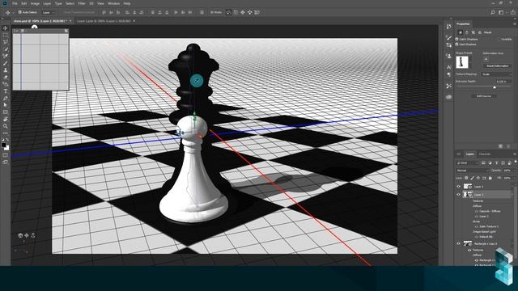The width and height of the screenshot is (518, 291).
Task: Open the Cap section in Properties
Action: (x=473, y=32)
